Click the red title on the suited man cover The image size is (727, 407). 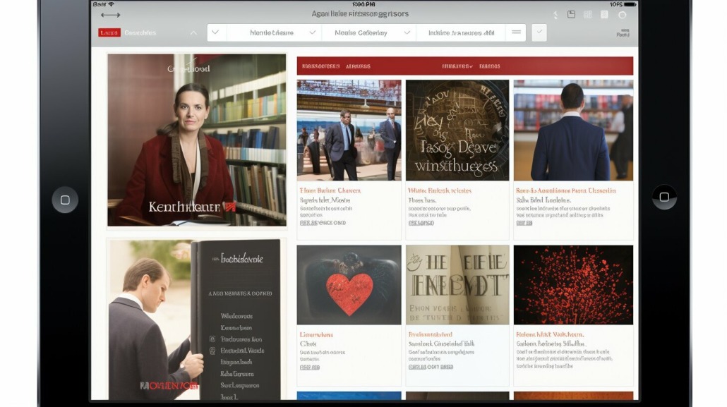169,386
